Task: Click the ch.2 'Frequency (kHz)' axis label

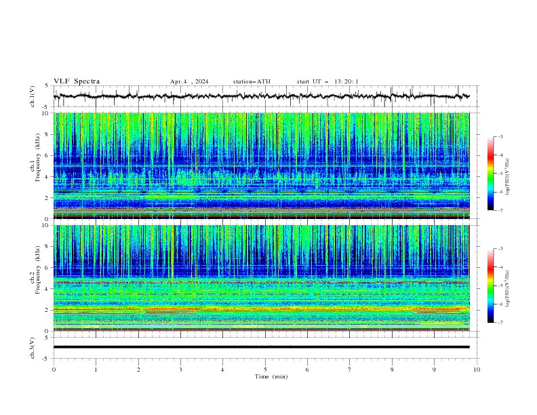Action: coord(37,270)
